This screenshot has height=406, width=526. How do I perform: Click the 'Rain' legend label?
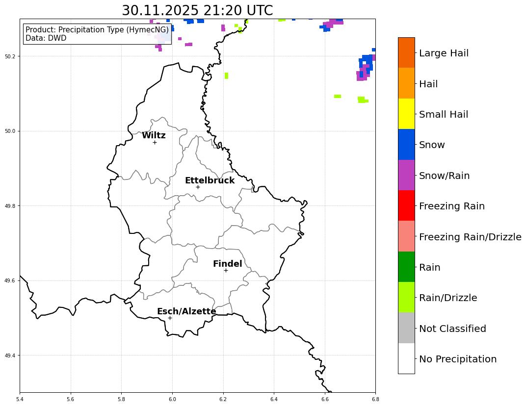[430, 268]
